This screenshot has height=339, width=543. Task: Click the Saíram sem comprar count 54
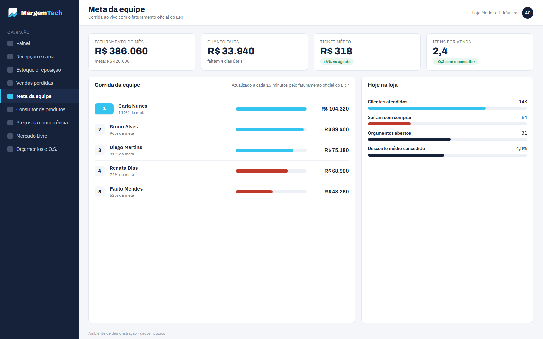click(x=524, y=117)
